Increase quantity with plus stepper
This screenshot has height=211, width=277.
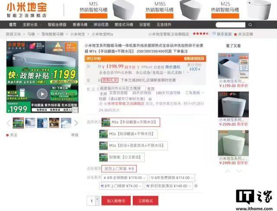[97, 198]
